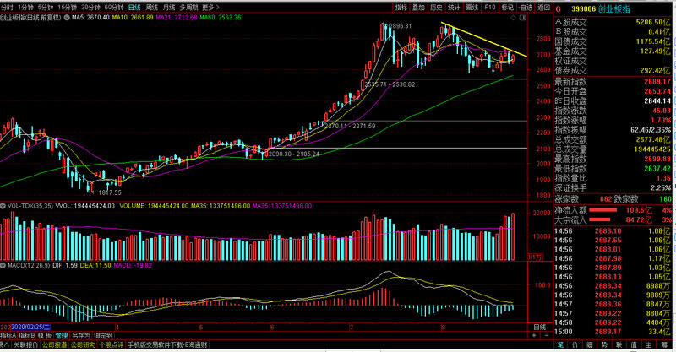Toggle the 标记 mark option
The height and width of the screenshot is (352, 676).
pyautogui.click(x=507, y=7)
